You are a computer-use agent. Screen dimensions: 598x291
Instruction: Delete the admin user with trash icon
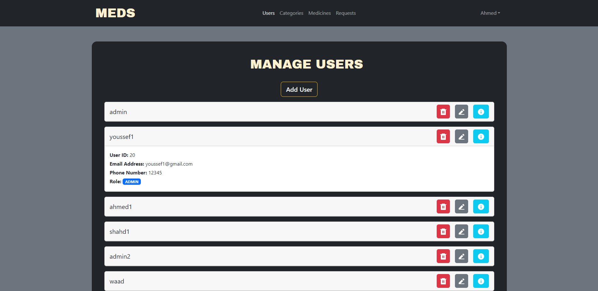pyautogui.click(x=443, y=112)
